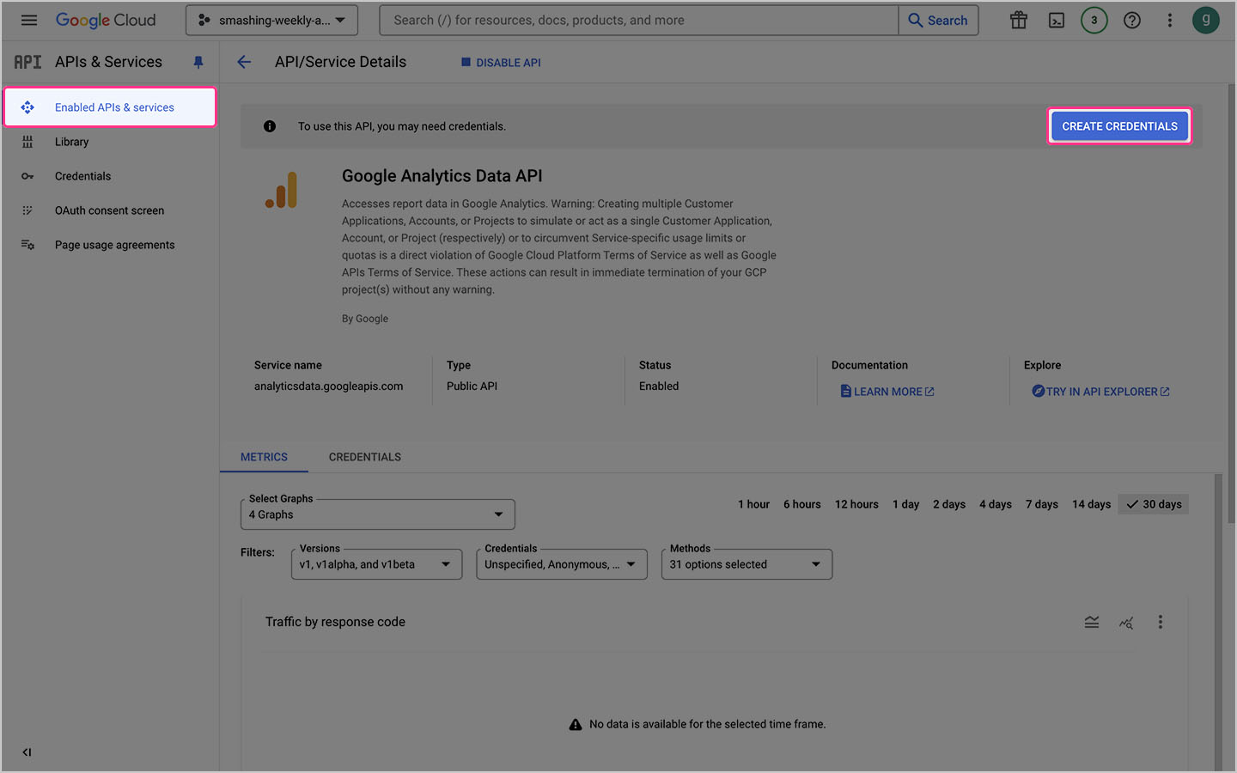Switch to the Credentials tab
1237x773 pixels.
point(364,457)
